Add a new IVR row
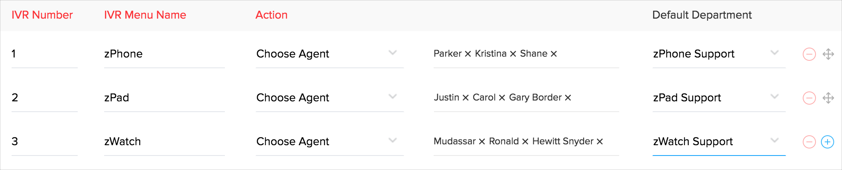The width and height of the screenshot is (842, 170). pyautogui.click(x=827, y=142)
